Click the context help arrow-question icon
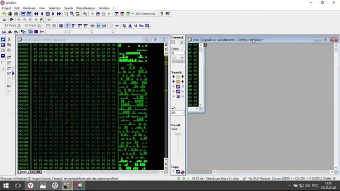 tap(167, 14)
